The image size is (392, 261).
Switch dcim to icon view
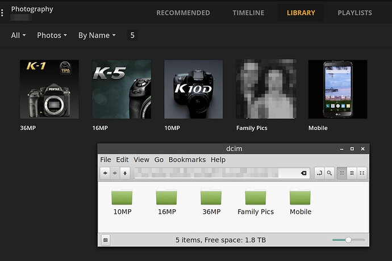click(x=342, y=173)
